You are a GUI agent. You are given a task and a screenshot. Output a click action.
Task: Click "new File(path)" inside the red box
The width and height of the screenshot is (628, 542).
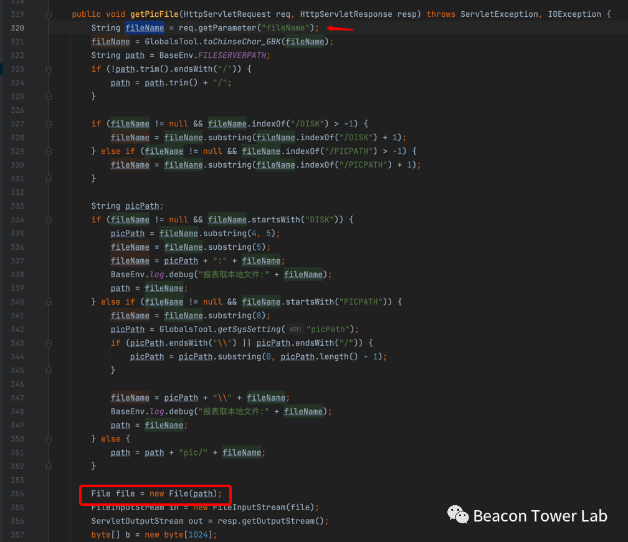pos(185,494)
